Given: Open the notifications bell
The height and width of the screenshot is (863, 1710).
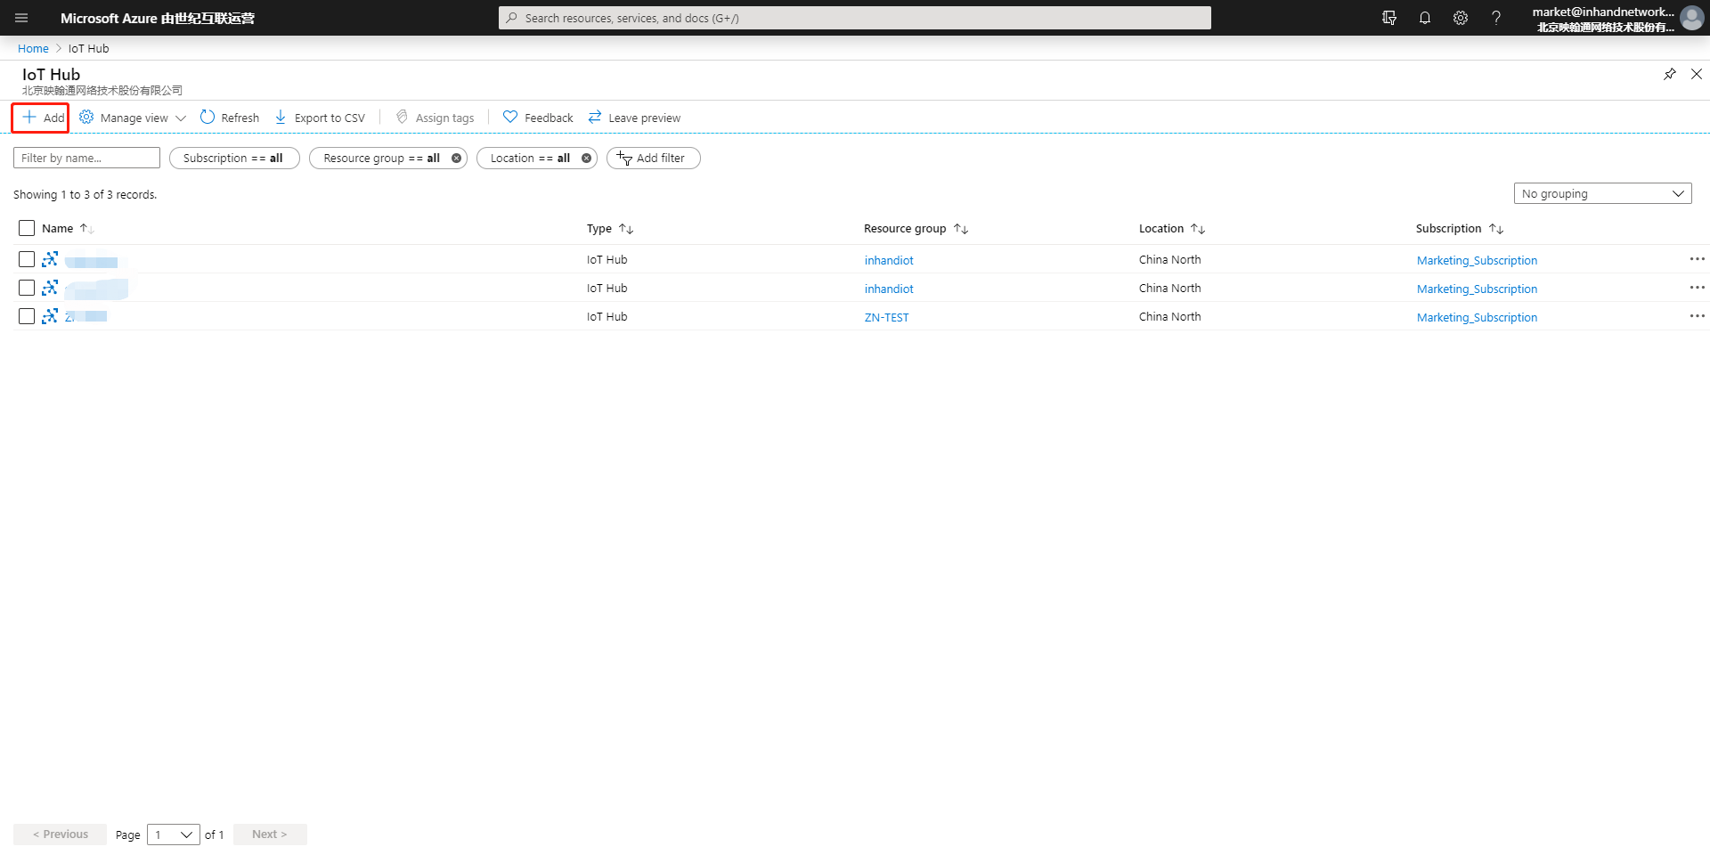Looking at the screenshot, I should (1425, 18).
